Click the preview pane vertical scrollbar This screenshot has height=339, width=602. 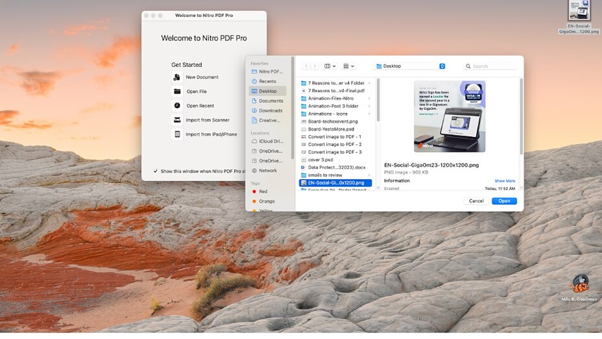click(x=521, y=116)
